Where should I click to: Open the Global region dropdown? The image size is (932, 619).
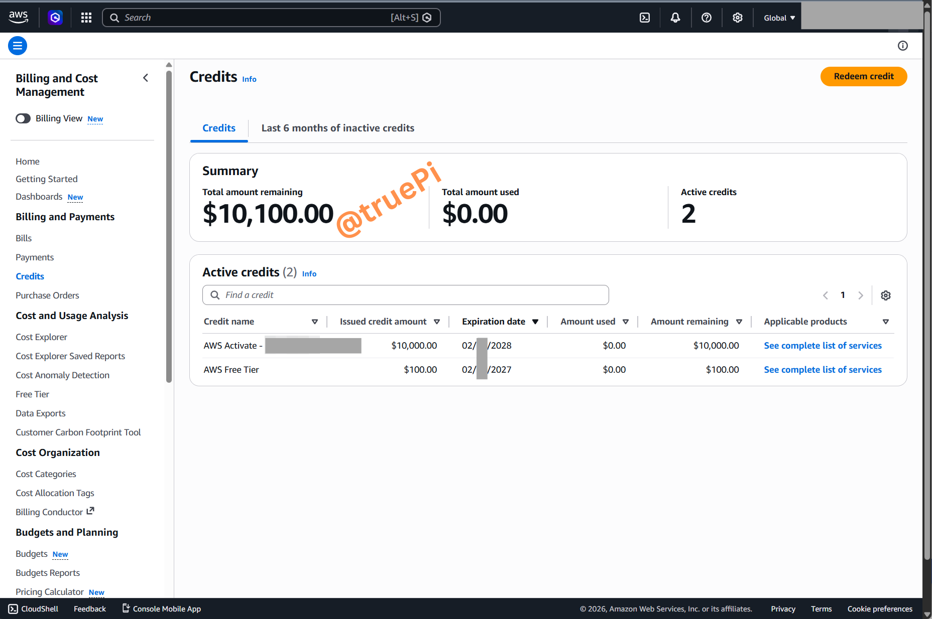click(779, 18)
